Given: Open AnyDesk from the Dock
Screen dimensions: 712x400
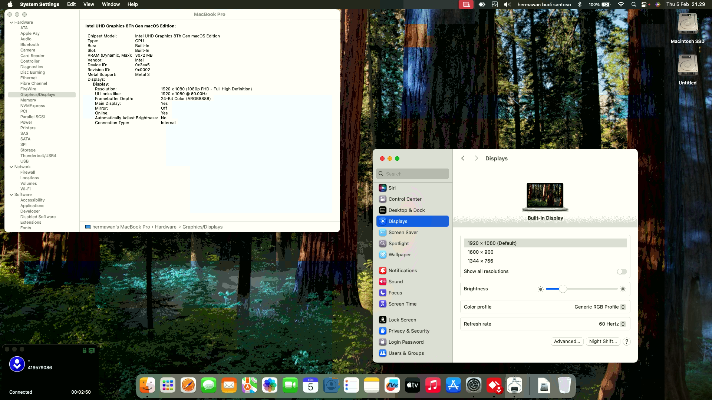Looking at the screenshot, I should (494, 386).
